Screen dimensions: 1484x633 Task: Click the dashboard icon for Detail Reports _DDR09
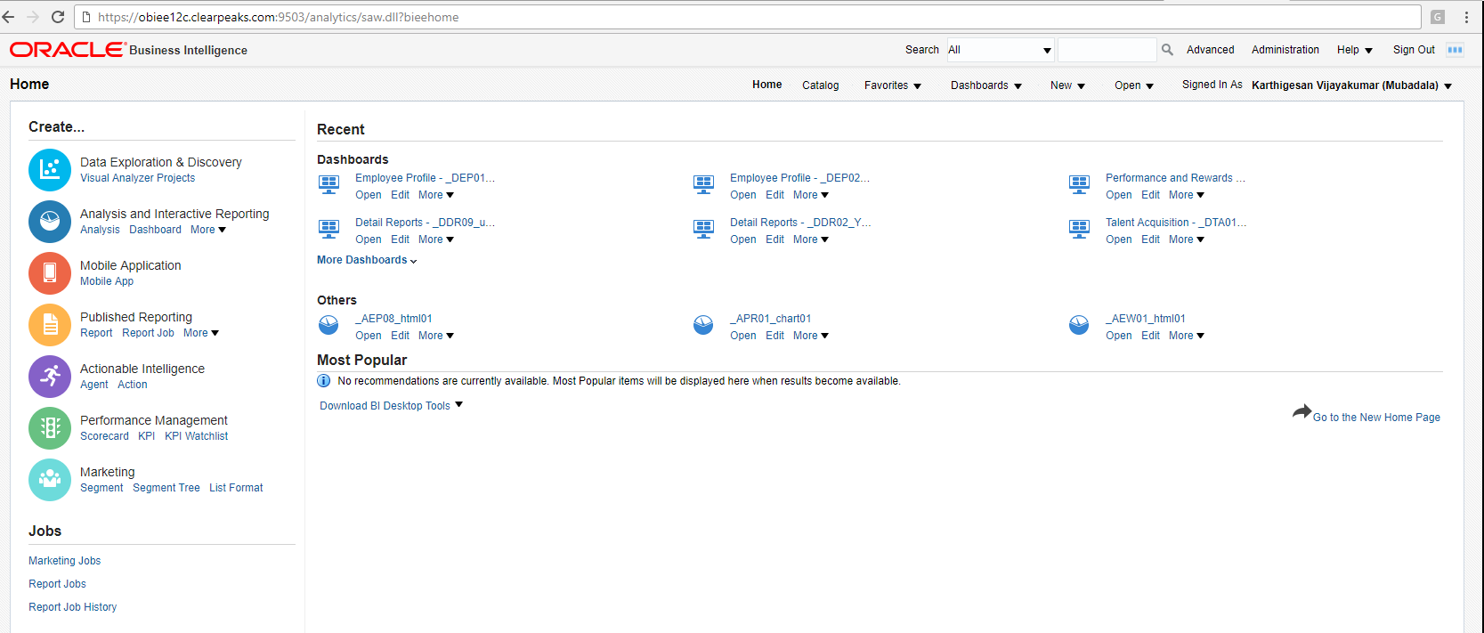tap(329, 230)
